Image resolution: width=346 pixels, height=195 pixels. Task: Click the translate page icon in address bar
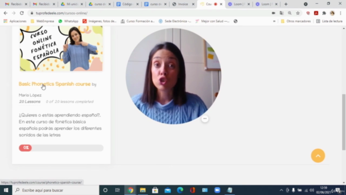tap(282, 13)
